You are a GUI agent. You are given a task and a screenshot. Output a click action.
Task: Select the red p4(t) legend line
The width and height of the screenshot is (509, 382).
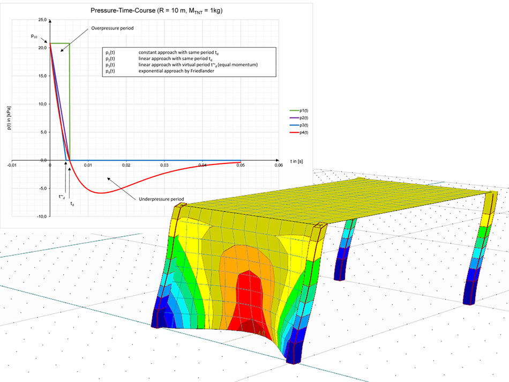(x=294, y=132)
